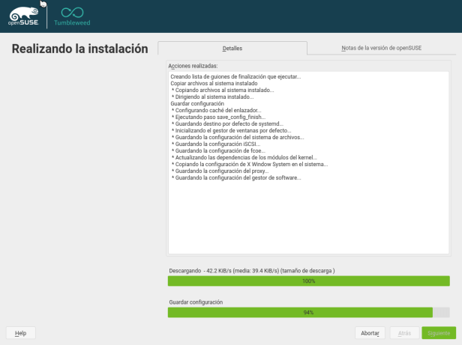Select line 'Copiando la configuración de X Window System'
Image resolution: width=462 pixels, height=345 pixels.
pos(251,165)
